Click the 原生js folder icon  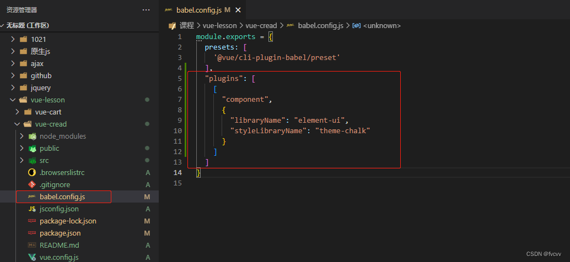24,52
